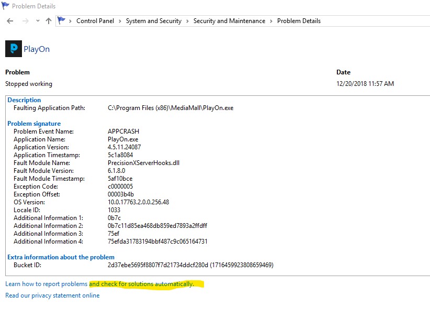The image size is (430, 329).
Task: Click the Faulting Application Path label
Action: tap(49, 108)
